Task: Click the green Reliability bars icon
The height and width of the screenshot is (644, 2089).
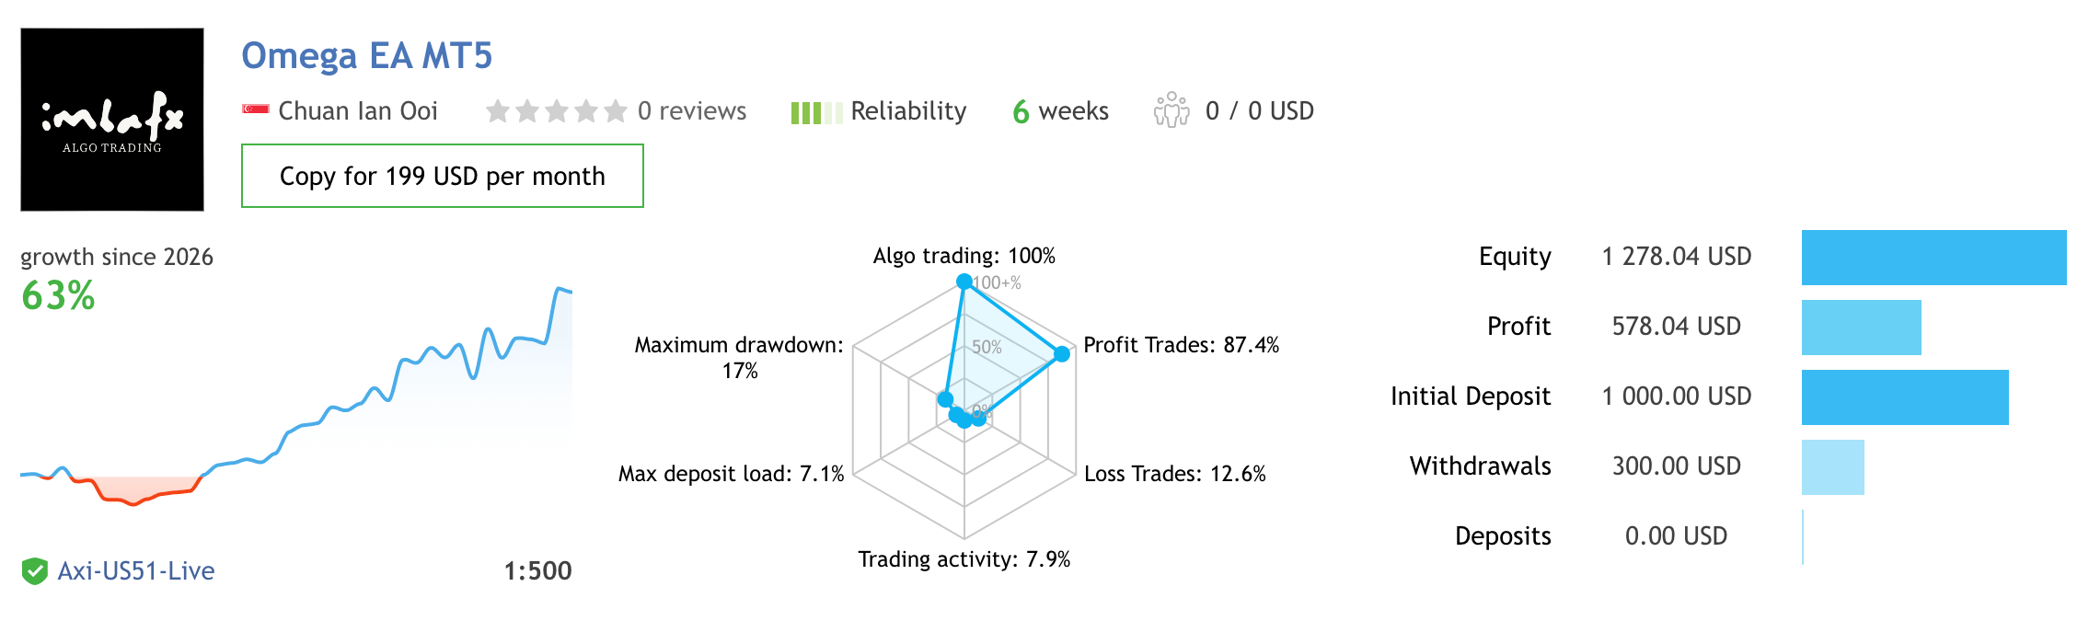Action: click(816, 113)
